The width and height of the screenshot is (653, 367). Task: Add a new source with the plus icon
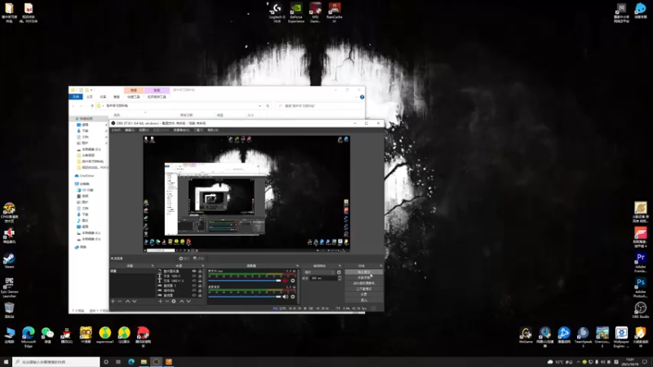pos(160,301)
